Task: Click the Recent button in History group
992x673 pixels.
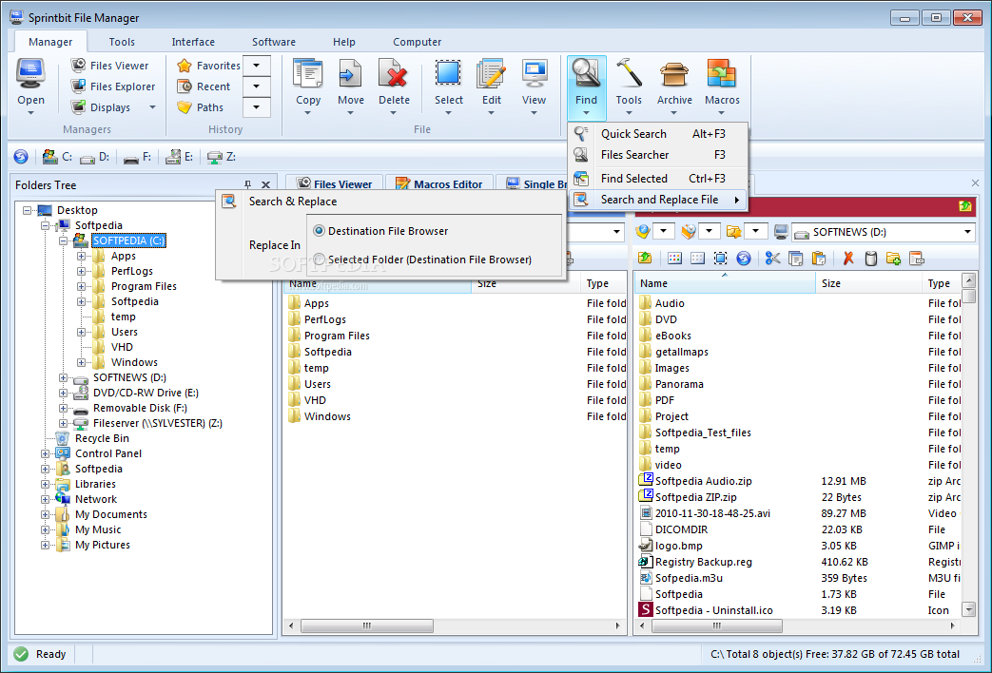Action: pyautogui.click(x=204, y=86)
